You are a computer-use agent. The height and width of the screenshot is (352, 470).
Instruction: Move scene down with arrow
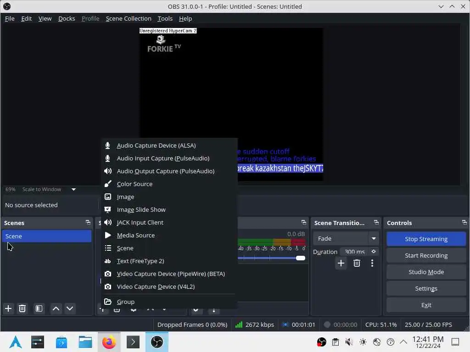click(70, 308)
